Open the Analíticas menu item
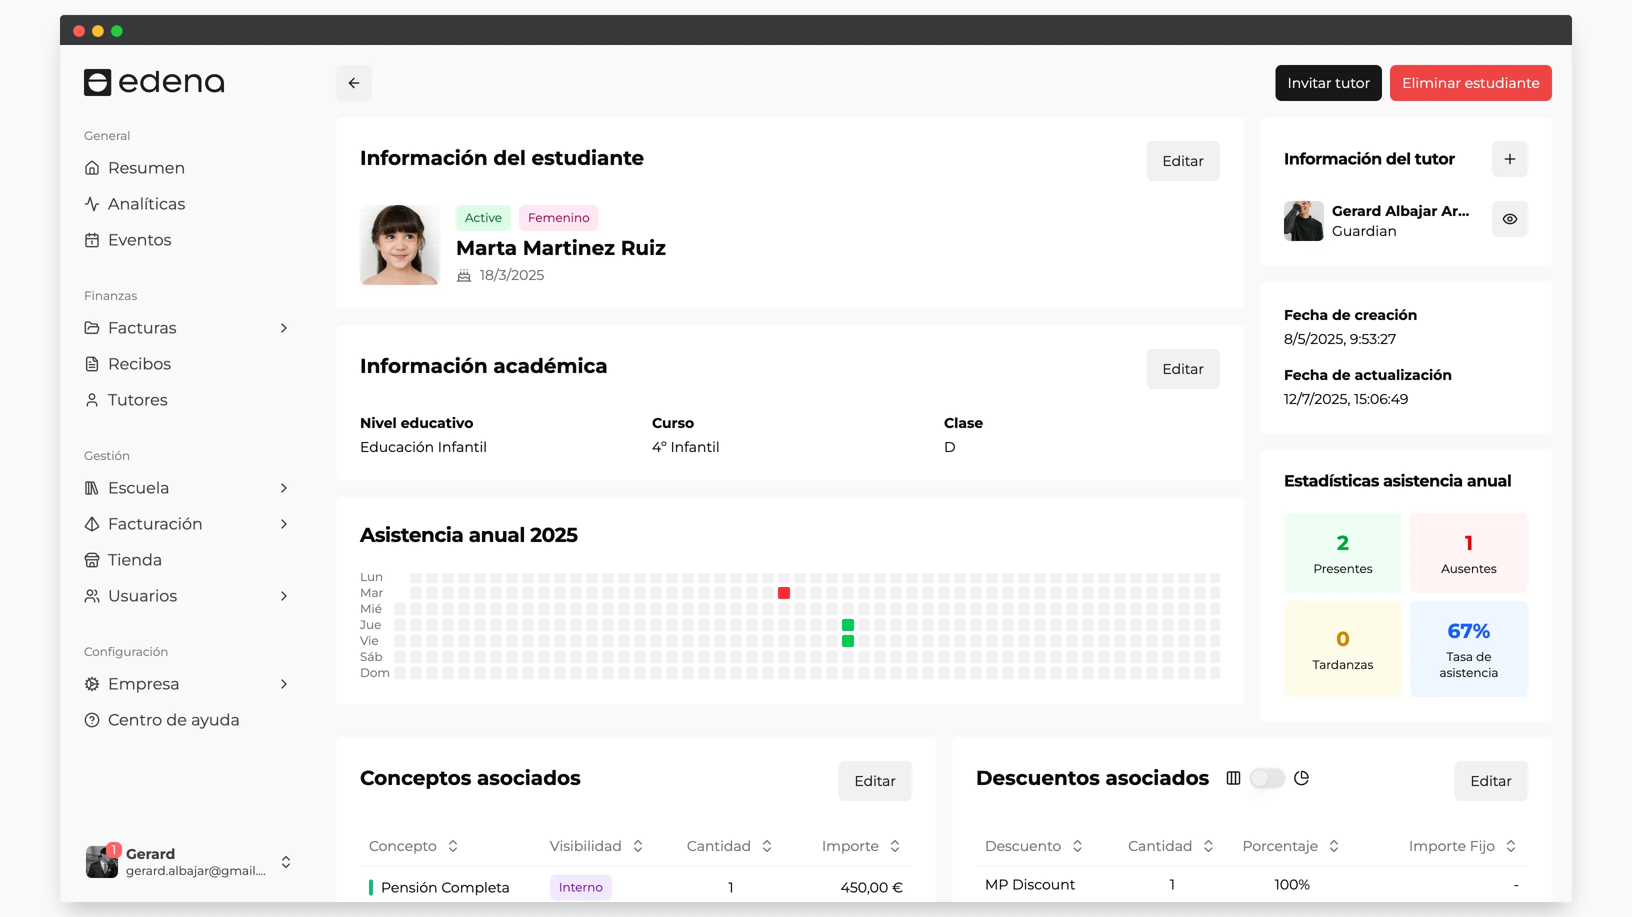This screenshot has height=917, width=1632. pos(186,204)
